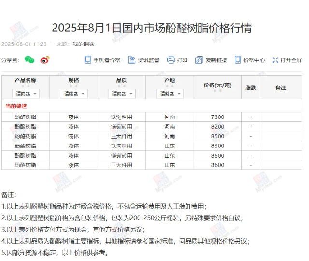This screenshot has height=261, width=309.
Task: Click the 涨跌 column header
Action: click(251, 87)
